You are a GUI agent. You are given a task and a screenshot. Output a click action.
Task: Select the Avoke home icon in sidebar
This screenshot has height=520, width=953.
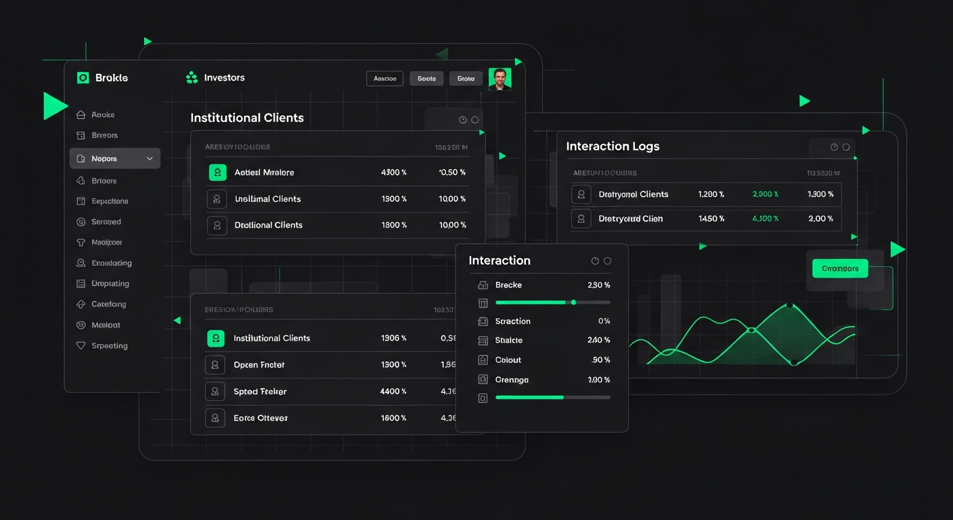[x=79, y=114]
